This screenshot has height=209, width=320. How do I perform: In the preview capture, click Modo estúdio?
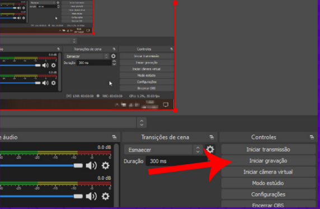[147, 75]
